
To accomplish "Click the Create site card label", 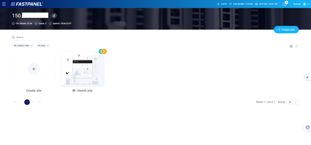I will tap(34, 91).
